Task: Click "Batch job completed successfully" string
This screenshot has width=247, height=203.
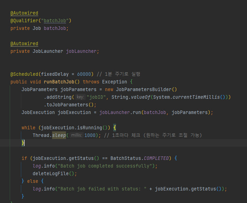Action: pos(105,166)
